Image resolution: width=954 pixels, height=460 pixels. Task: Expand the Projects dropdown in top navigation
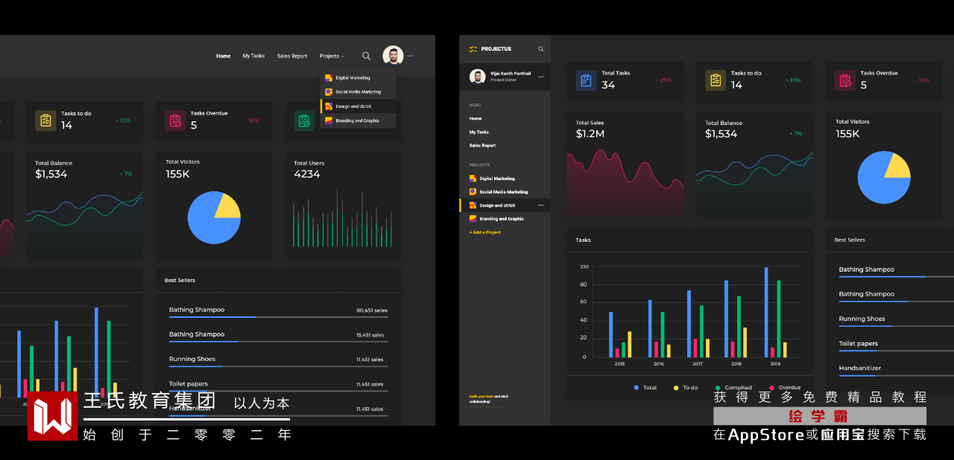coord(332,56)
